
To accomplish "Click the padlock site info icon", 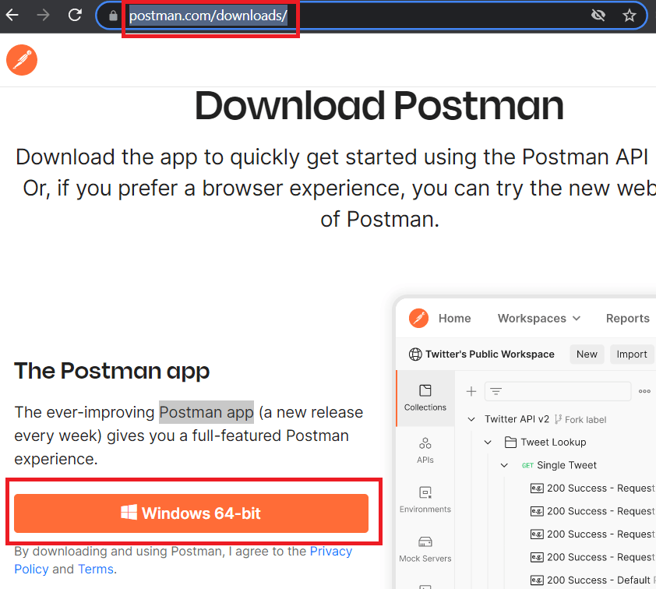I will [x=113, y=16].
